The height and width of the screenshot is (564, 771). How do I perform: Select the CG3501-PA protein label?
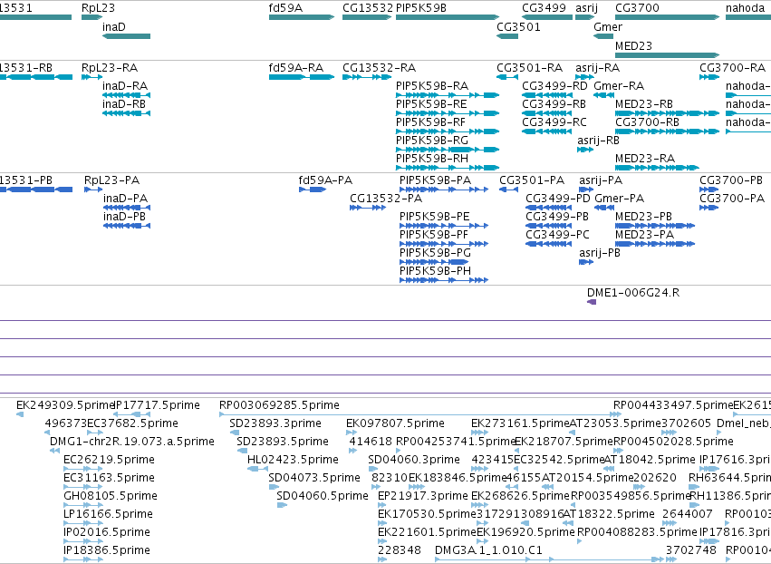point(532,180)
